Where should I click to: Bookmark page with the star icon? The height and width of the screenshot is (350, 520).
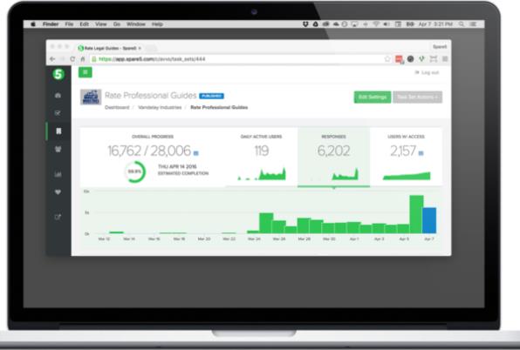[387, 59]
